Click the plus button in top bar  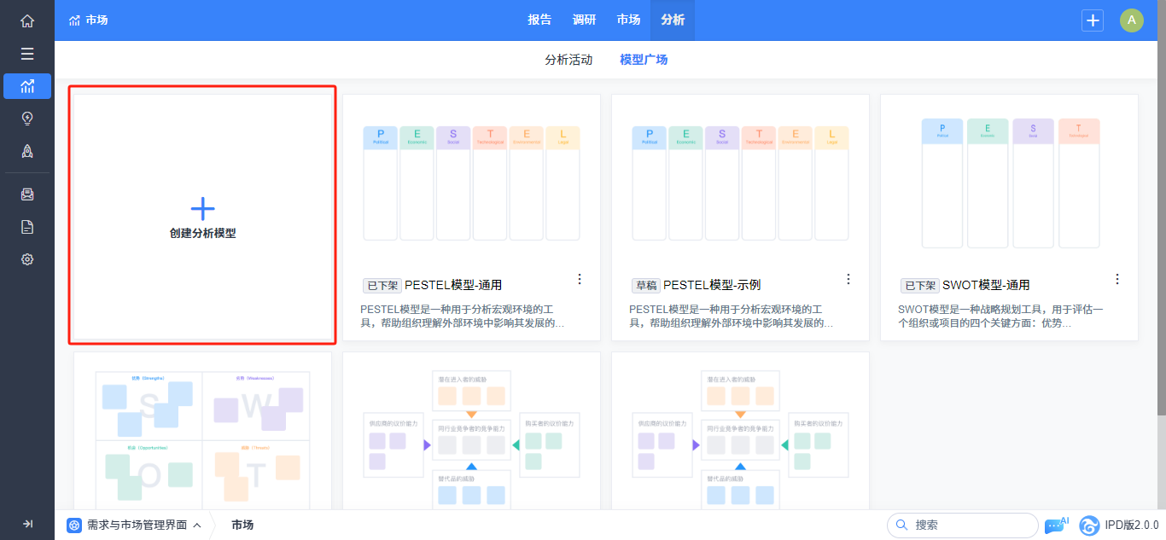tap(1093, 20)
